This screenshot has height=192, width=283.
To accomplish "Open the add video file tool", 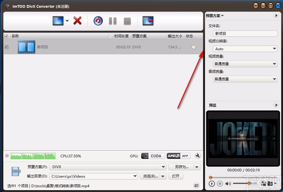I will click(58, 21).
